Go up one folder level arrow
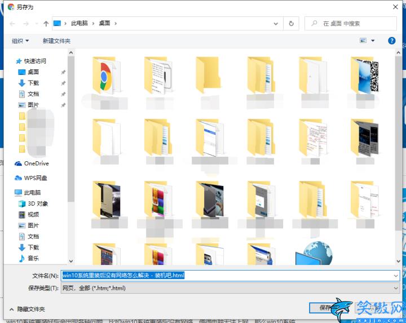Image resolution: width=406 pixels, height=323 pixels. click(x=46, y=24)
